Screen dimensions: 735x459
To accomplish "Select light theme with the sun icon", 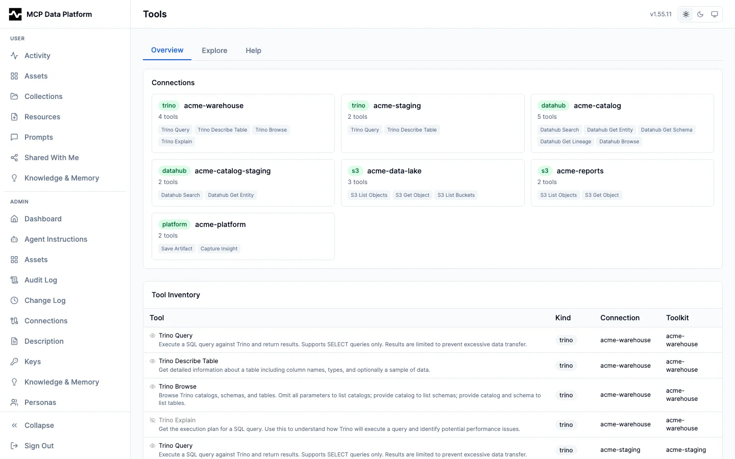I will (686, 14).
